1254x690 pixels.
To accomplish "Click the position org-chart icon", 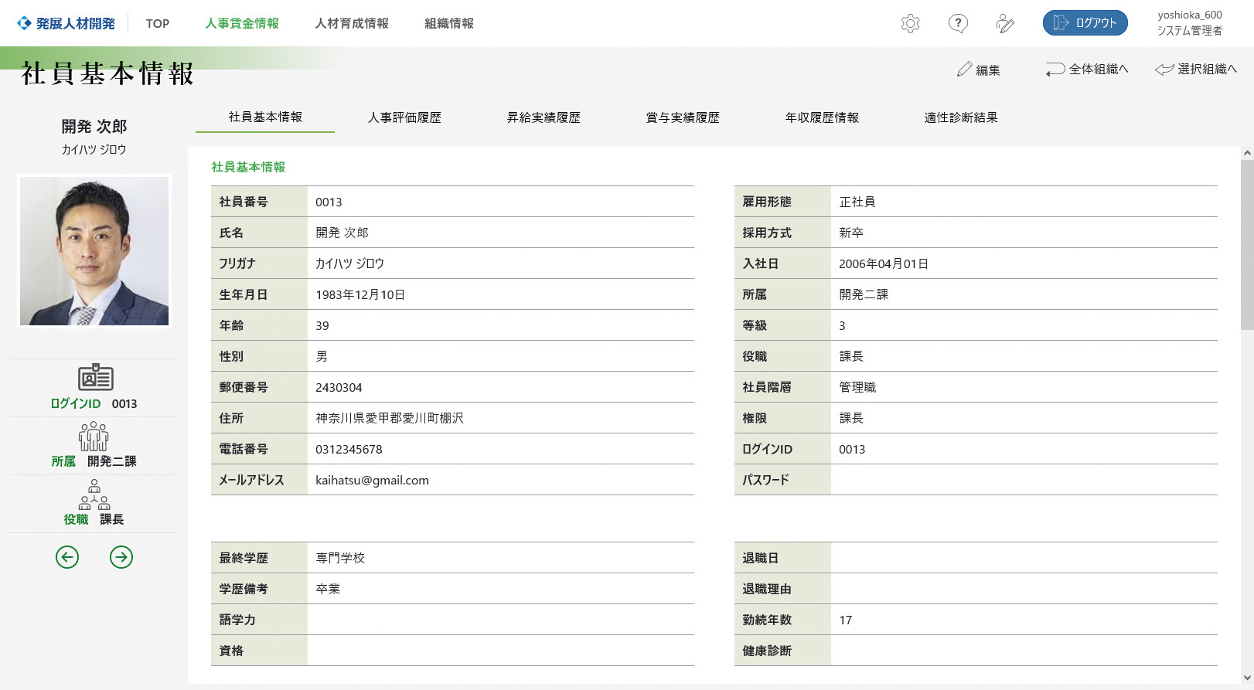I will (94, 495).
